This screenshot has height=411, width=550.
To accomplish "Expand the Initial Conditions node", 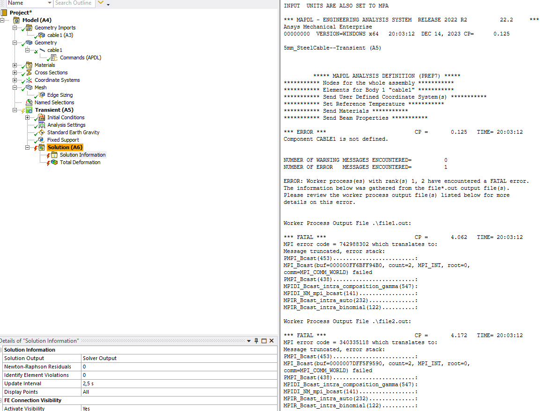I will 27,117.
